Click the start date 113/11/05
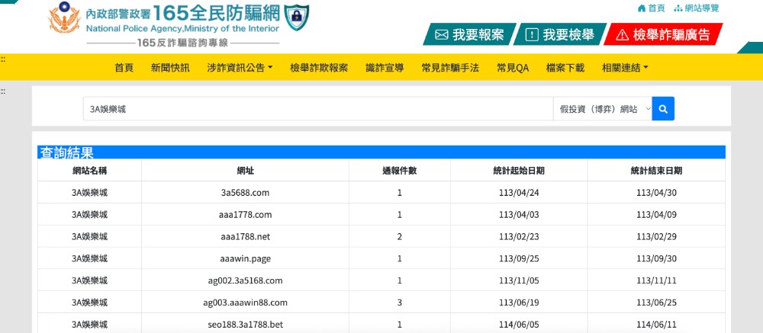 pyautogui.click(x=519, y=280)
